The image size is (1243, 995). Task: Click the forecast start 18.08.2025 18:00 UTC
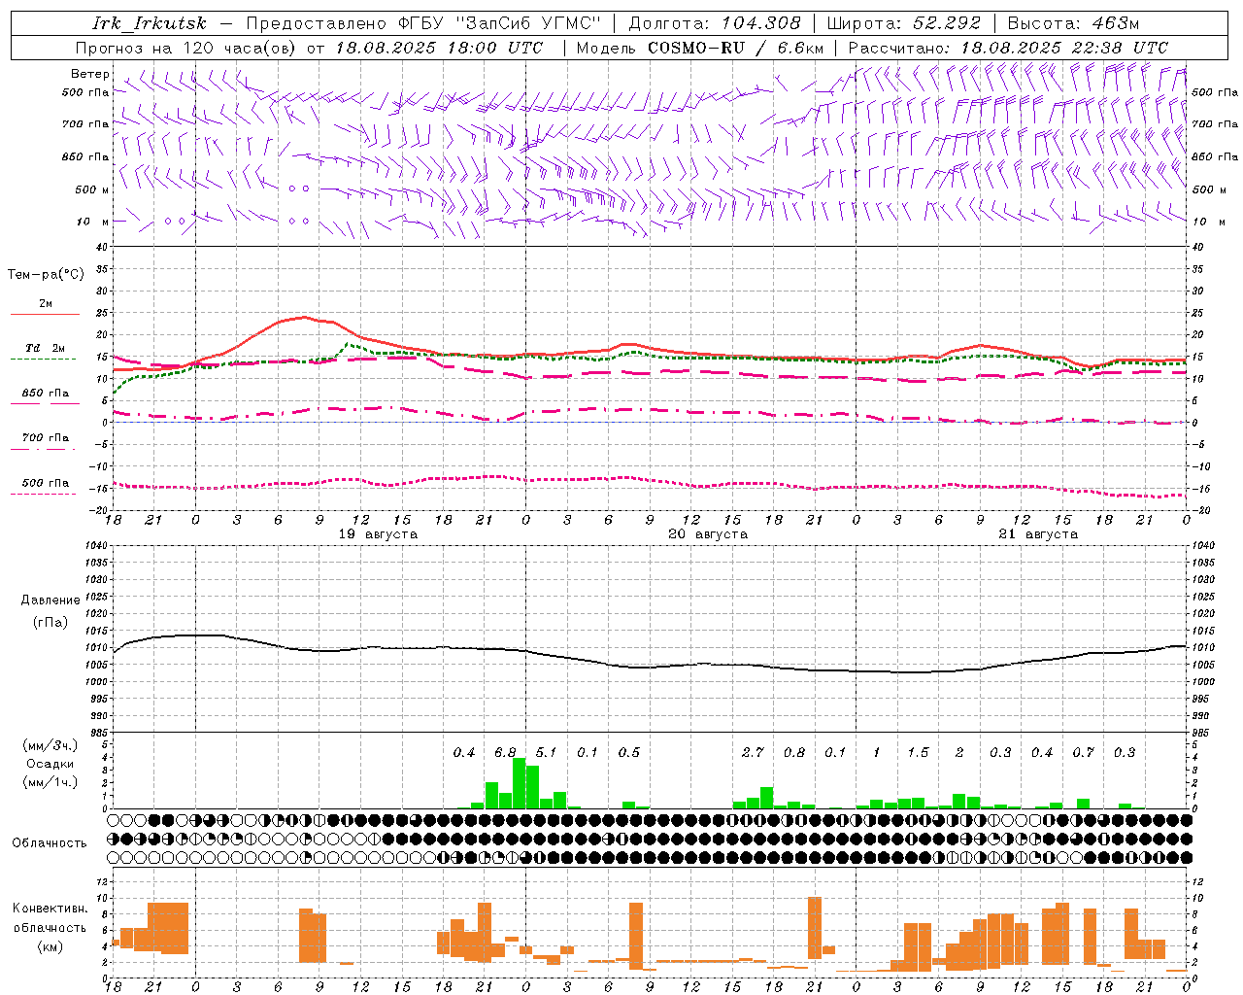440,48
